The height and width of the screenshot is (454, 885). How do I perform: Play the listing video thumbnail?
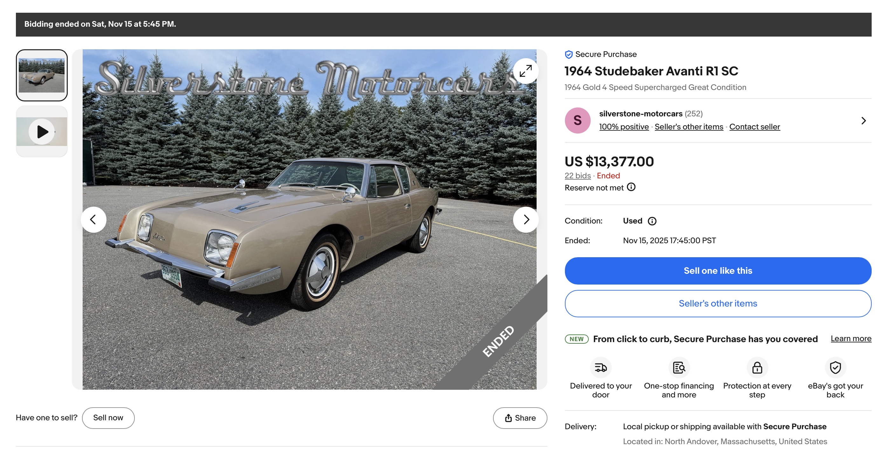tap(42, 132)
